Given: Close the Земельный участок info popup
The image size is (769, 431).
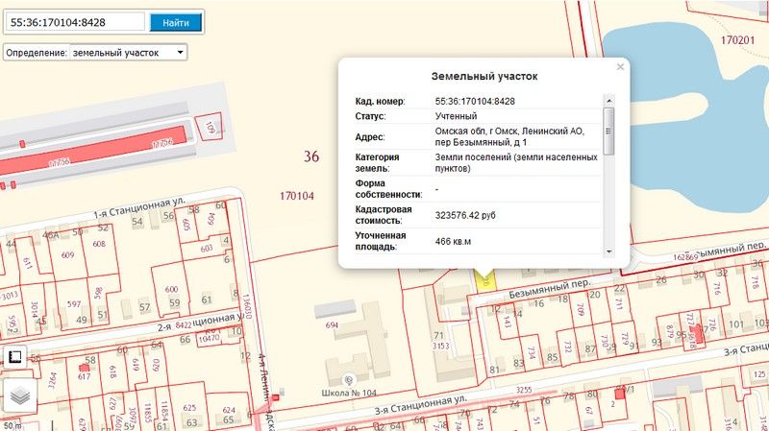Looking at the screenshot, I should [620, 67].
